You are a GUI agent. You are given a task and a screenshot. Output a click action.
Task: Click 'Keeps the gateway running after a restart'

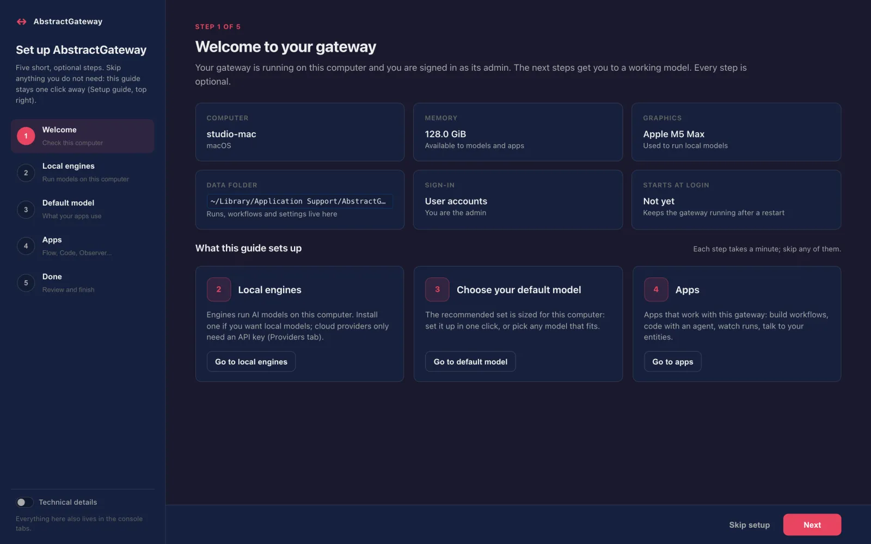point(714,213)
